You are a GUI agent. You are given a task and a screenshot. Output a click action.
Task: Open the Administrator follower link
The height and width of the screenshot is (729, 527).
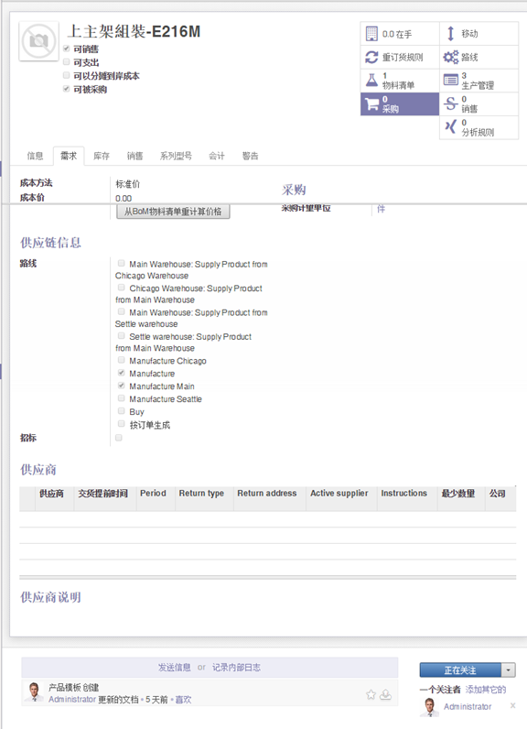point(468,706)
